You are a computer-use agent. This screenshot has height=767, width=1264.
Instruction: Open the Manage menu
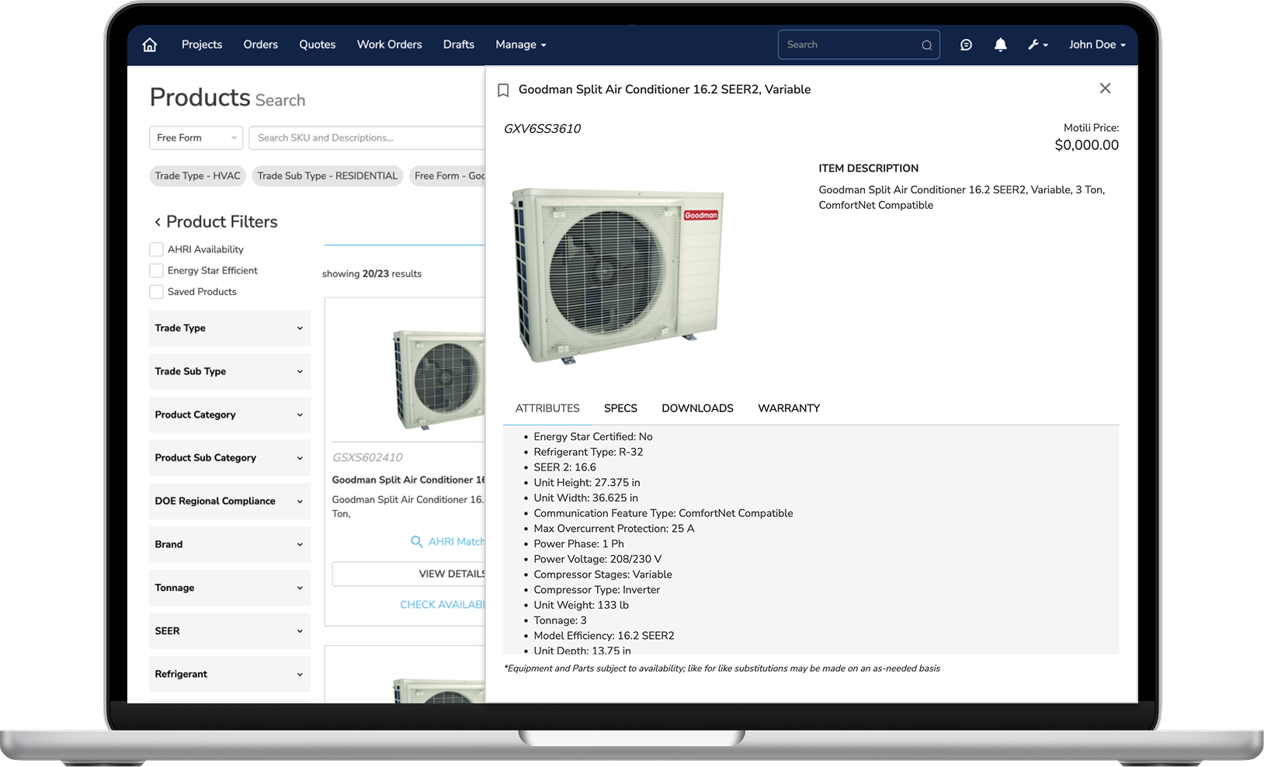(521, 45)
